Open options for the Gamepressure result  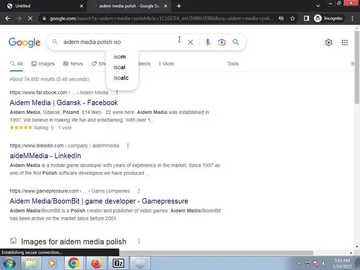(139, 191)
